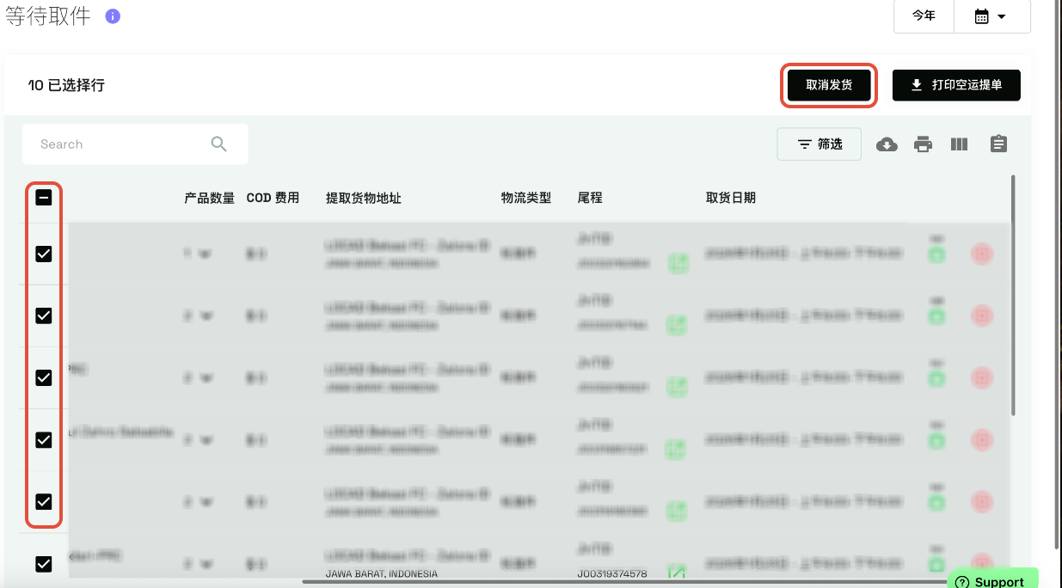The height and width of the screenshot is (588, 1062).
Task: Click the page's outer vertical scrollbar
Action: pos(1057,273)
